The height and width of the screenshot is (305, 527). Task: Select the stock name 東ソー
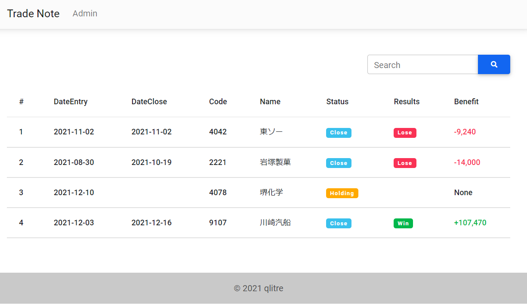271,132
